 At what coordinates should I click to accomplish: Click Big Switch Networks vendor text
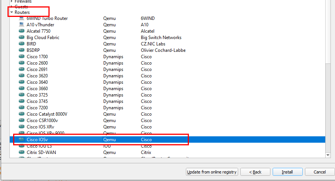161,38
